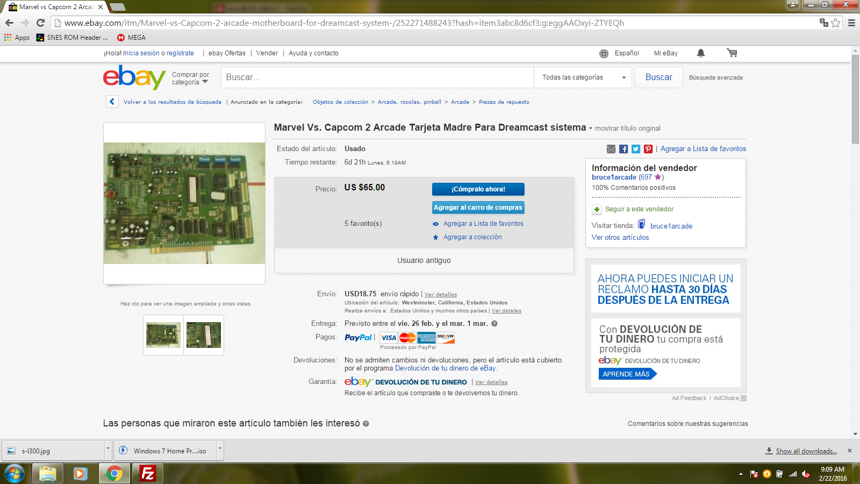Click back chevron to search results
The width and height of the screenshot is (860, 484).
[x=112, y=102]
